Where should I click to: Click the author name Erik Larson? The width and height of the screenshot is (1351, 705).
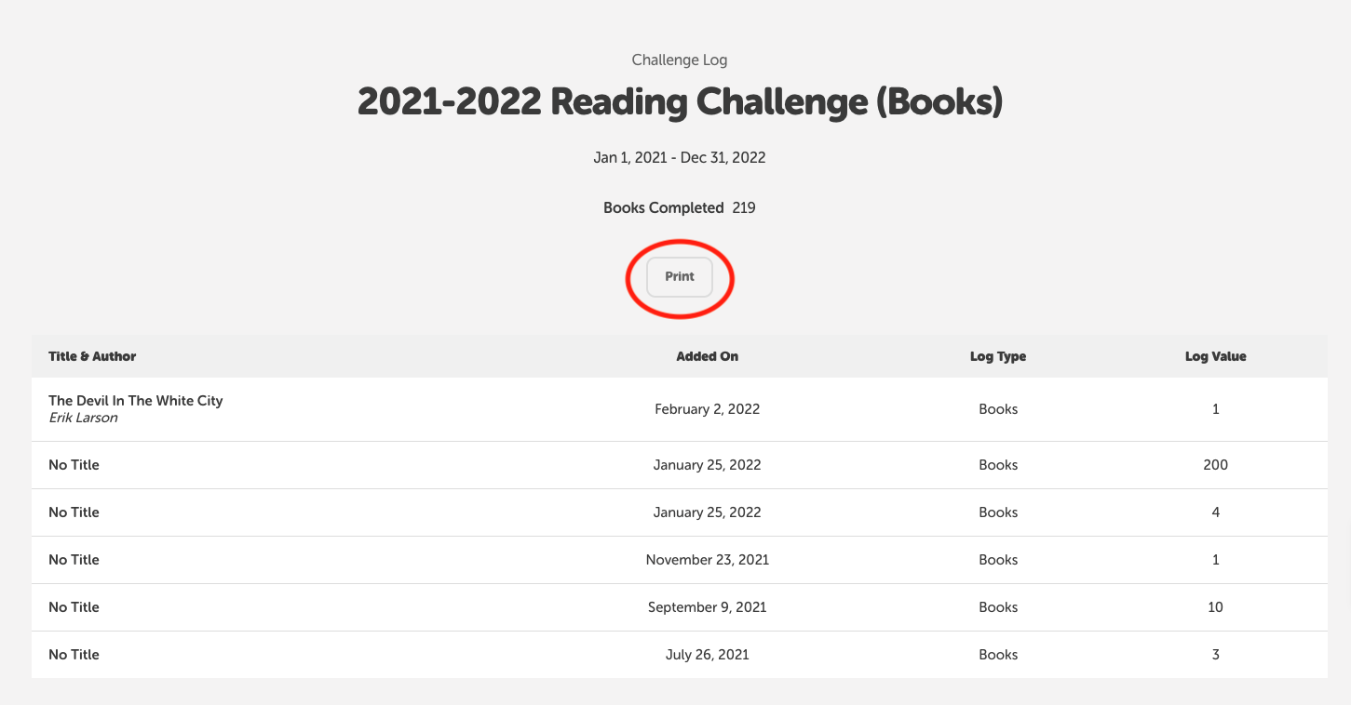tap(83, 417)
